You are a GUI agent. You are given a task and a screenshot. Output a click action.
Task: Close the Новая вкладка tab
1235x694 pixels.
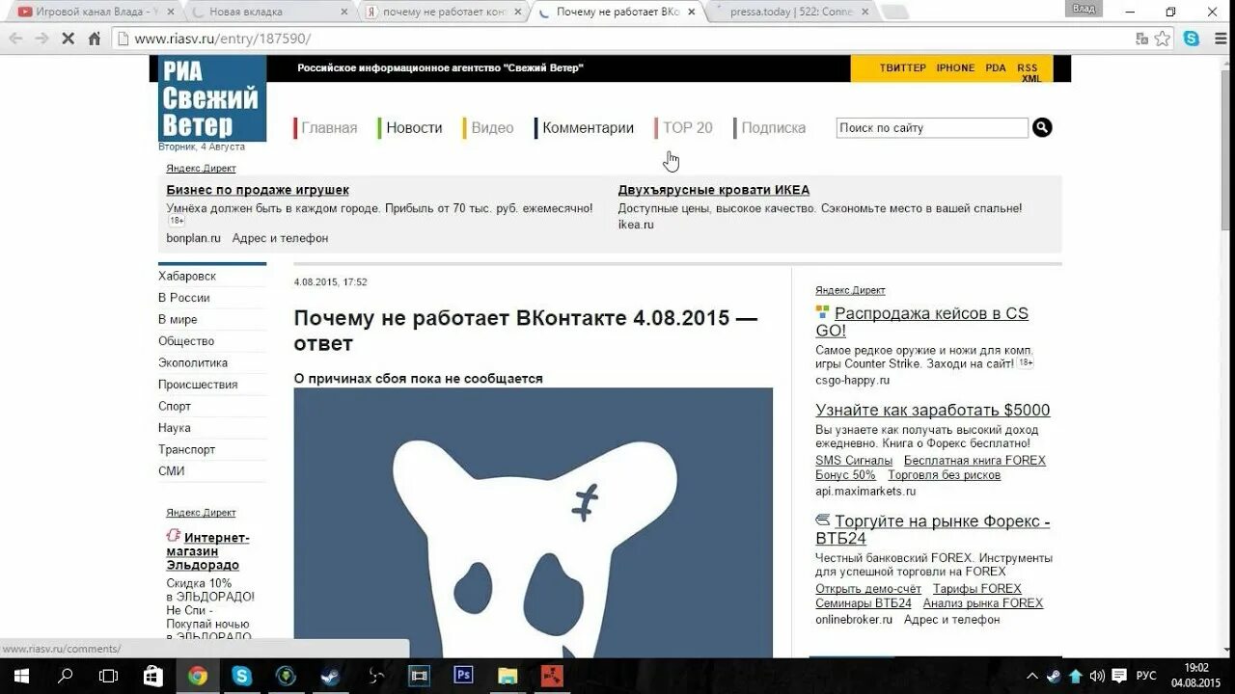343,12
